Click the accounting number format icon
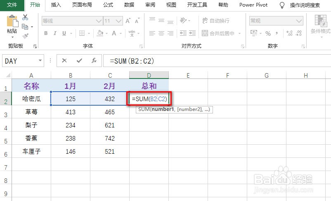331x201 pixels. click(x=254, y=33)
